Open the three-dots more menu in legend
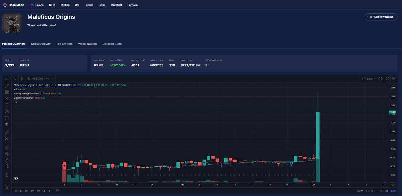Viewport: 402px width, 196px height. 79,85
